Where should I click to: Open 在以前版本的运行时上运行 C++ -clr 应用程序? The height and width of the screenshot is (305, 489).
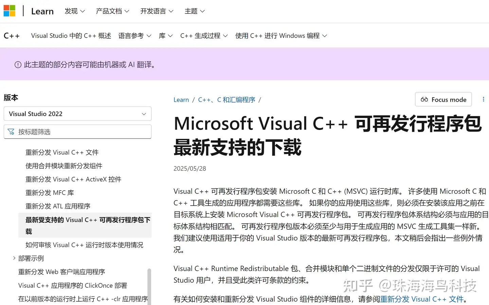point(83,299)
